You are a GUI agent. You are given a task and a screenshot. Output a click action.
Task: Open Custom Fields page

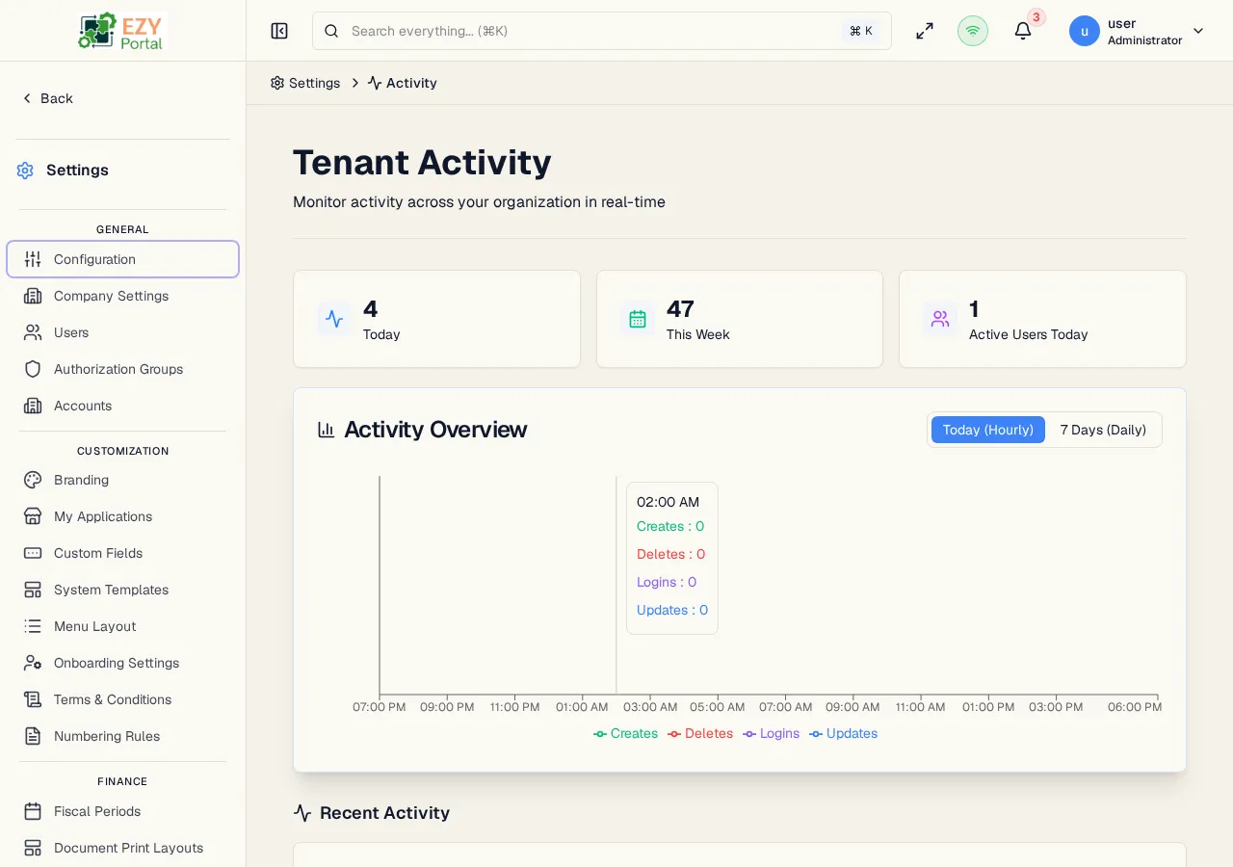pyautogui.click(x=122, y=553)
